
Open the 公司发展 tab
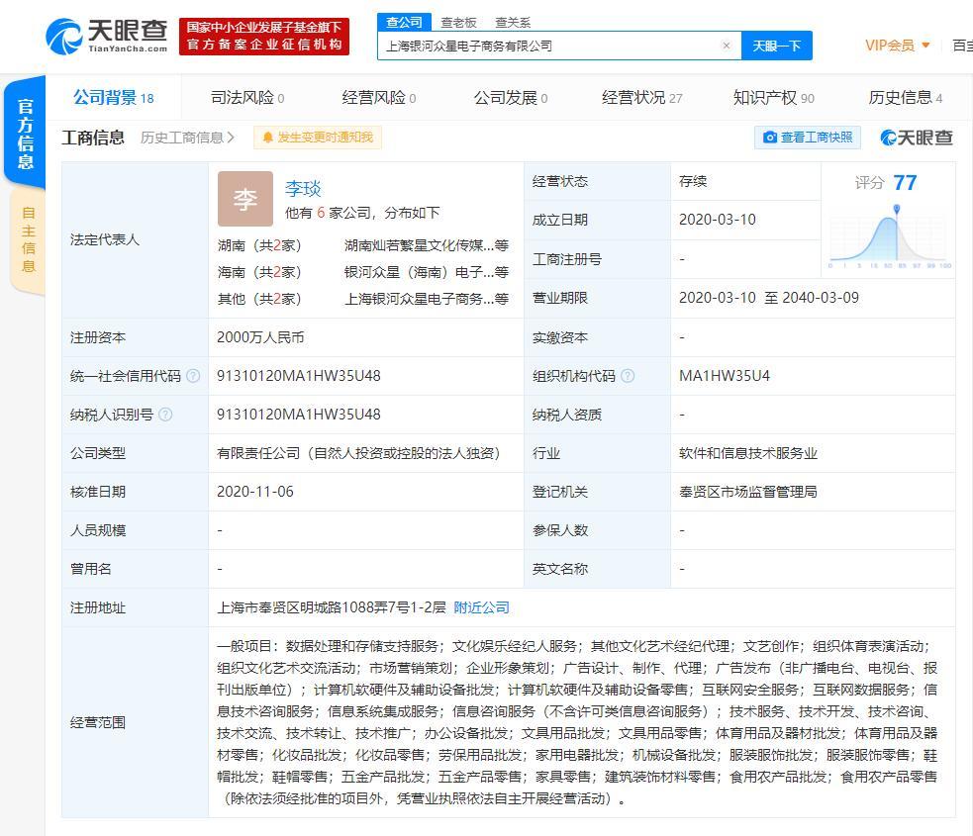pyautogui.click(x=511, y=97)
